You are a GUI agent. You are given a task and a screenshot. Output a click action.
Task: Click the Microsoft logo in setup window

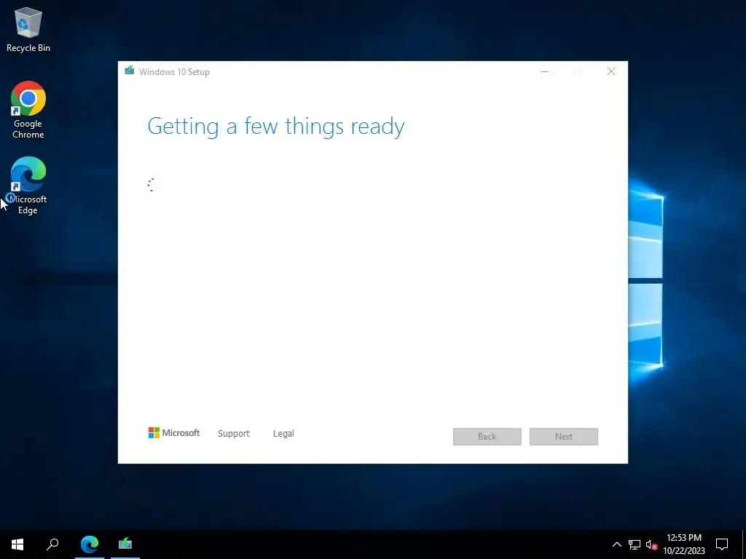click(x=173, y=432)
